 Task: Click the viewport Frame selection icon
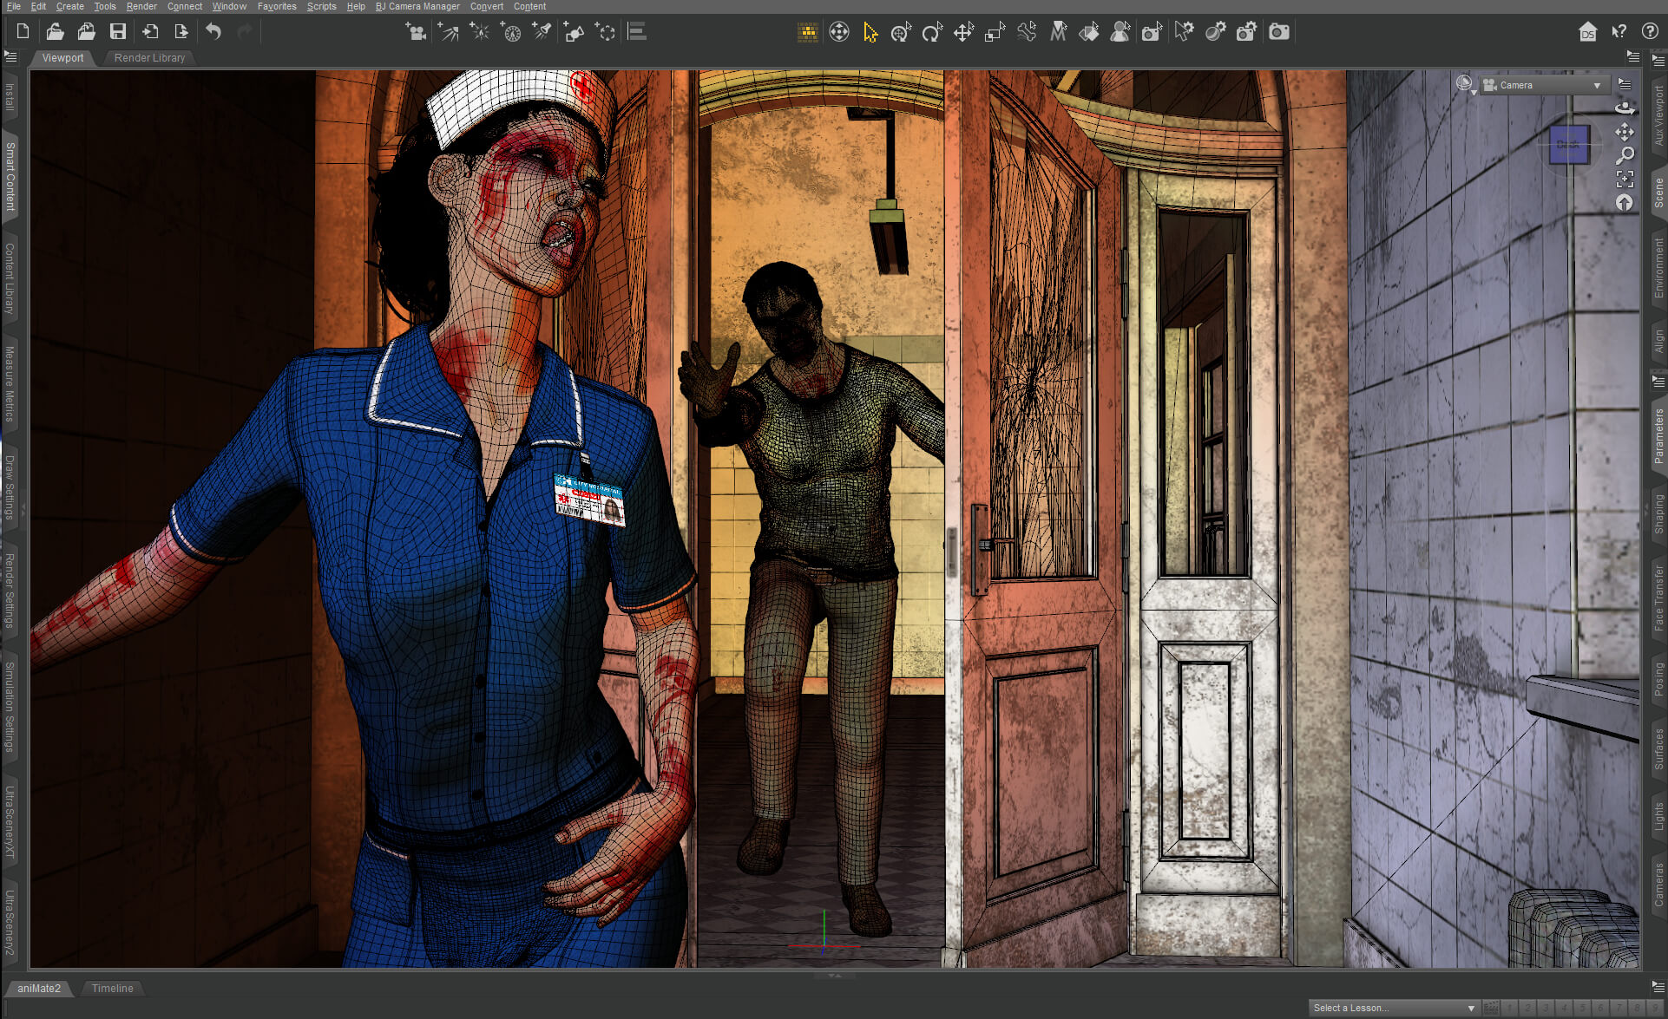[1625, 179]
